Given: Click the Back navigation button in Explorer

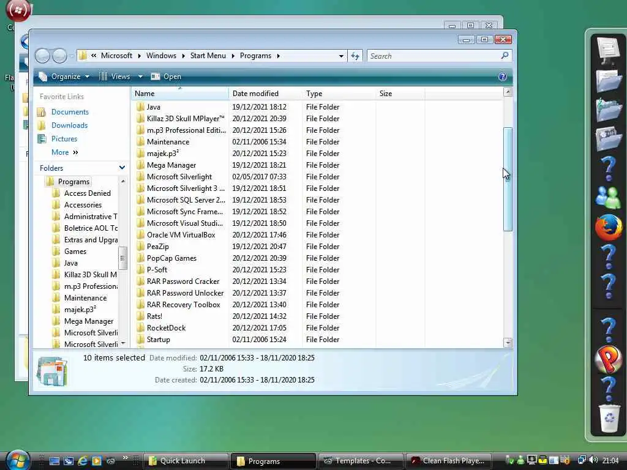Looking at the screenshot, I should (x=42, y=56).
